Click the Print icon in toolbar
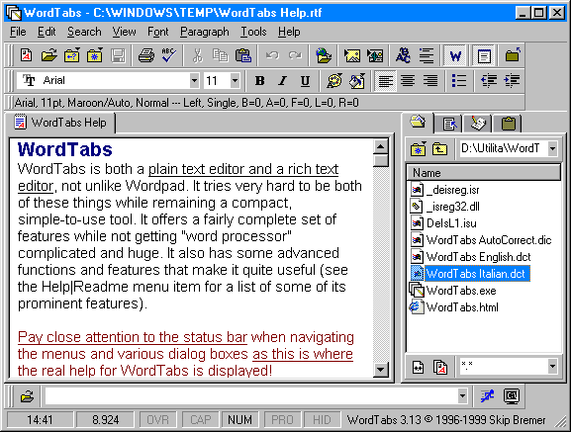 click(146, 55)
